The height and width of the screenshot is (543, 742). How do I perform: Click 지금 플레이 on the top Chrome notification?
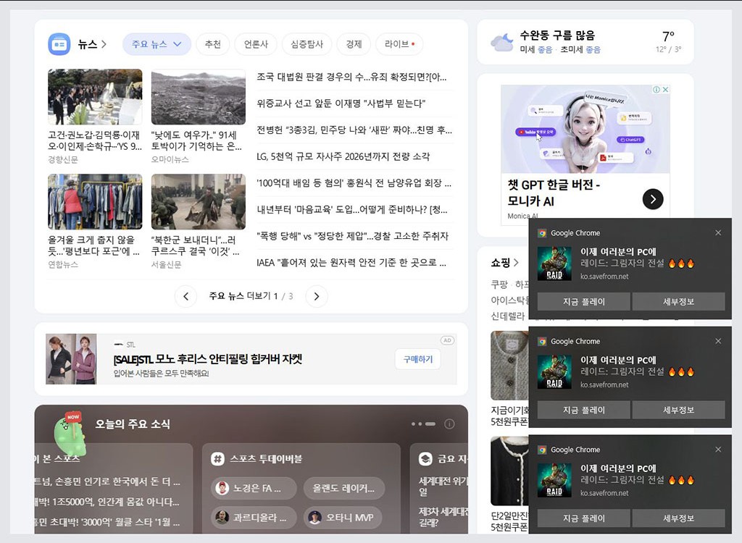585,301
